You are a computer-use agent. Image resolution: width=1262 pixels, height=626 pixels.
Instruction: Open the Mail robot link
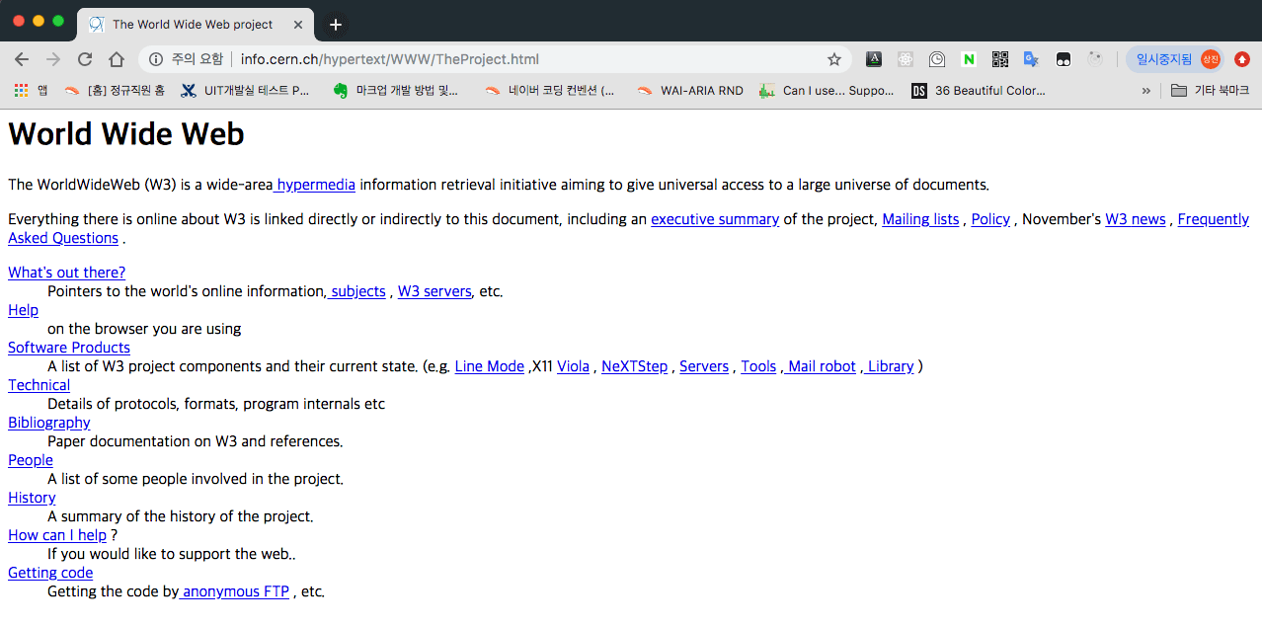pos(820,366)
